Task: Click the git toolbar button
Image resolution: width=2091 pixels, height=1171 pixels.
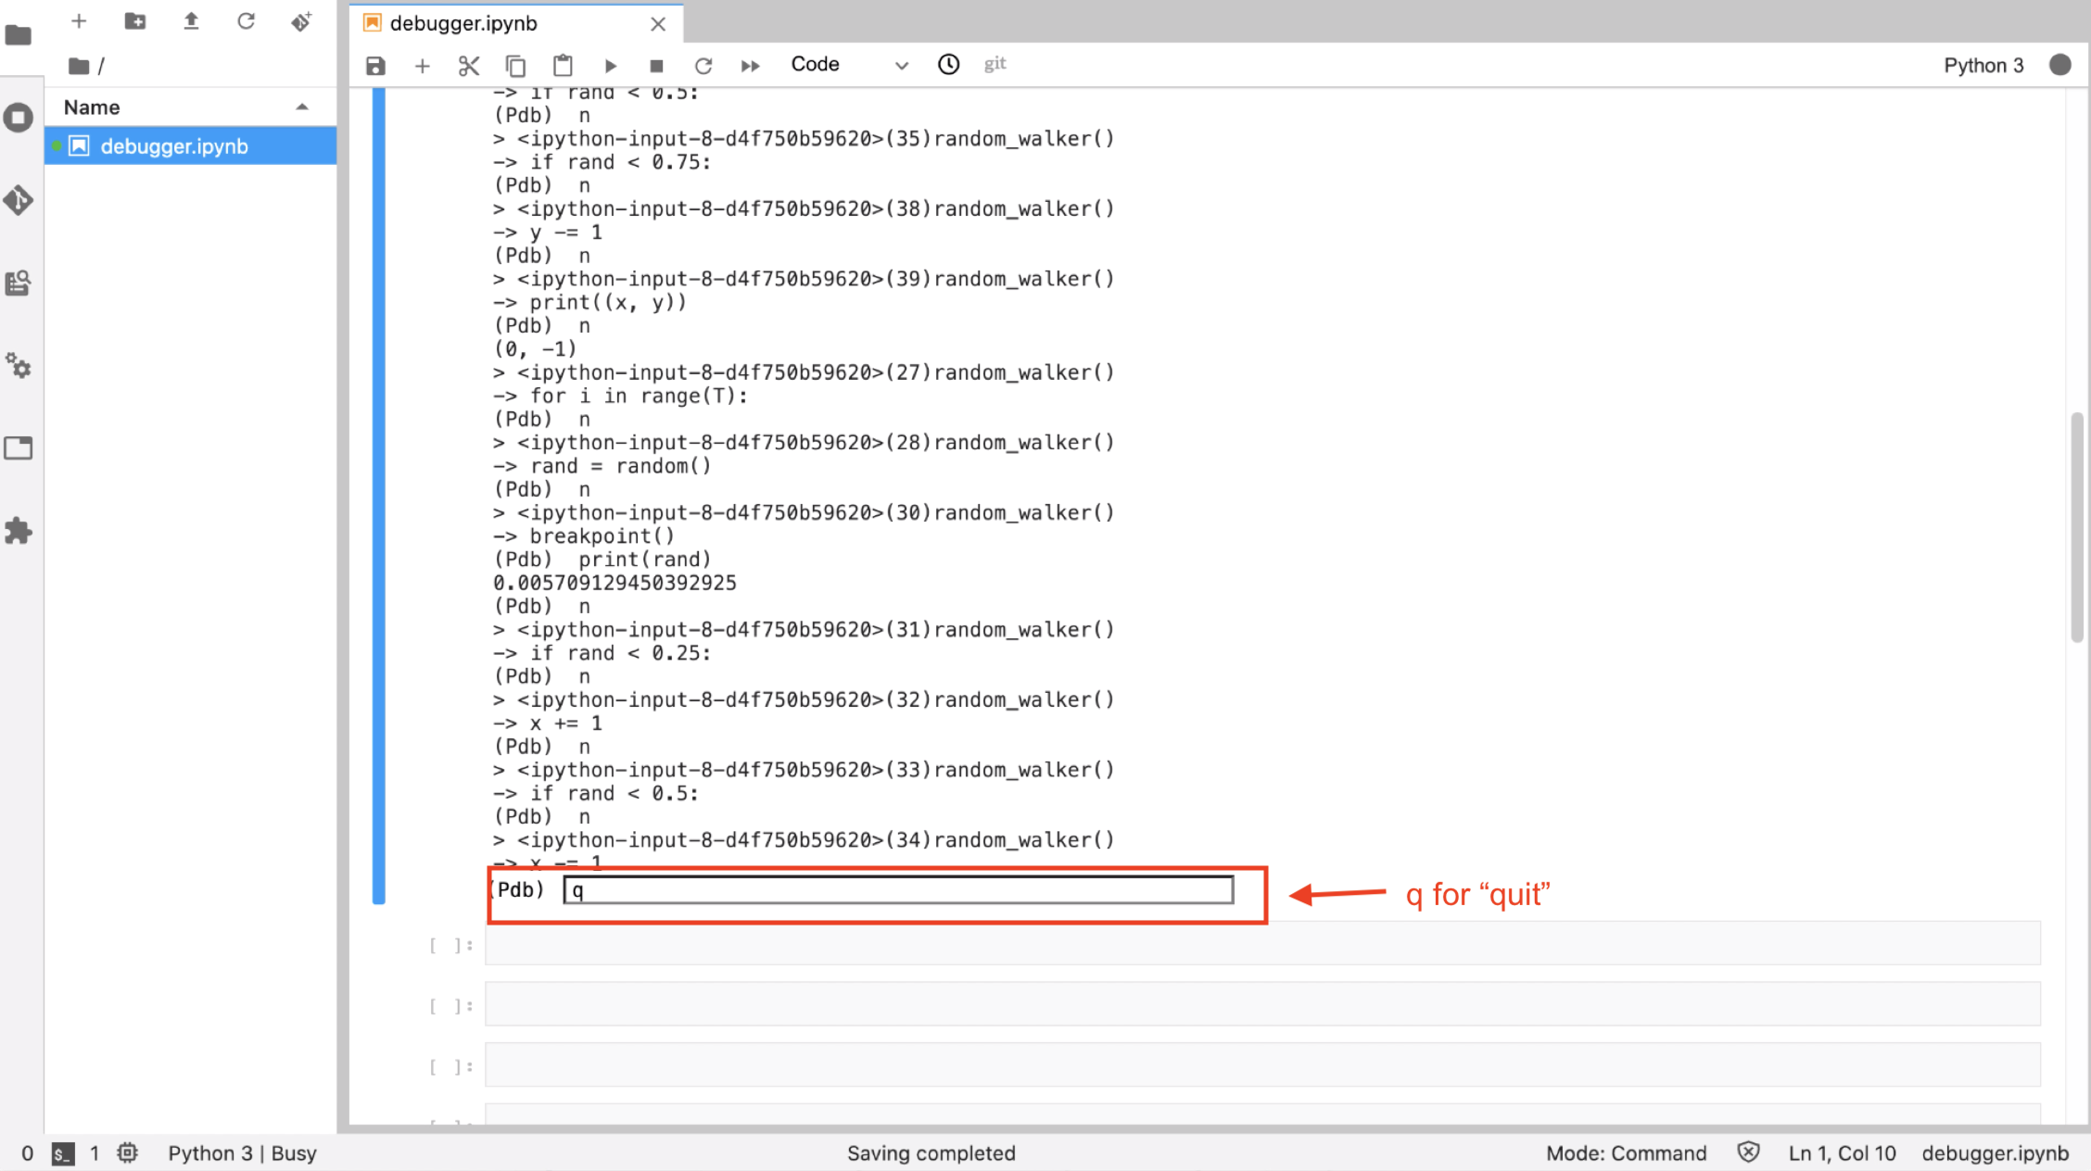Action: point(995,64)
